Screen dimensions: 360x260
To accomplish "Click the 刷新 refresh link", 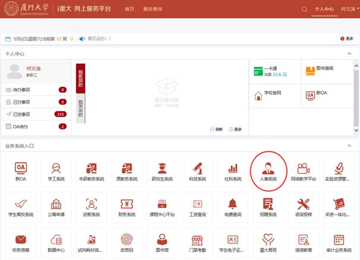I will [x=217, y=129].
